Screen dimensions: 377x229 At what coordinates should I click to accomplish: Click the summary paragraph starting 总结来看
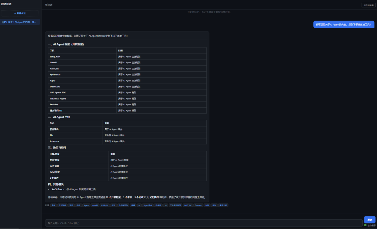127,198
